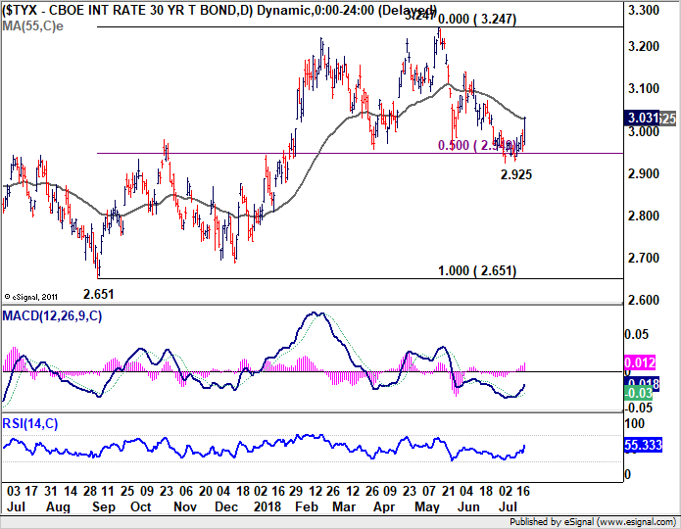This screenshot has height=529, width=681.
Task: Open the Published by eSignal website credit
Action: [x=593, y=521]
